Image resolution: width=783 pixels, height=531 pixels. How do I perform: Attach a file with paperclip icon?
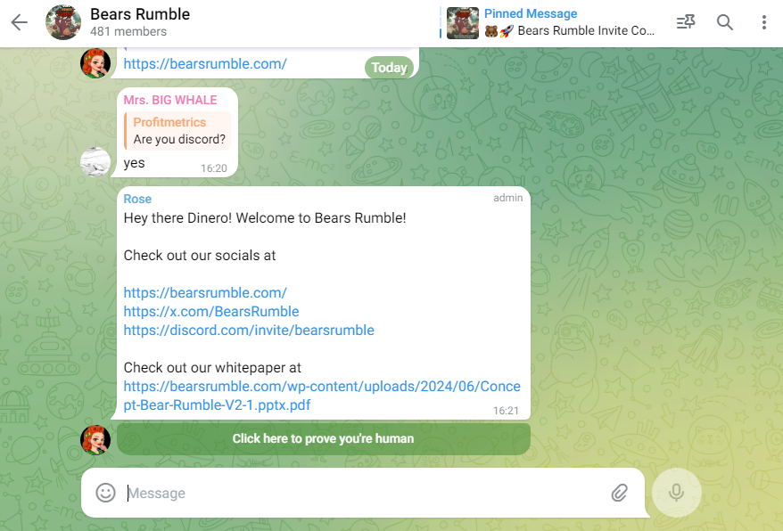[619, 493]
